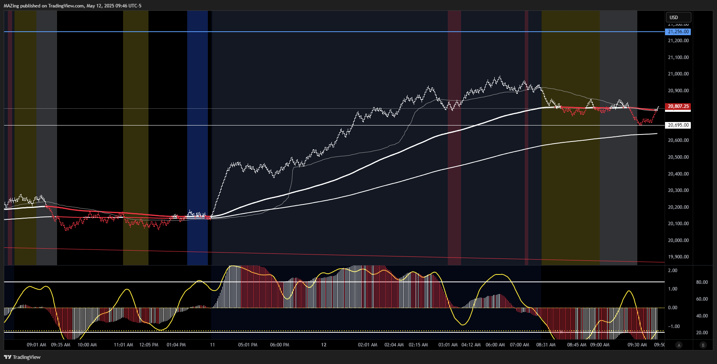
Task: Click the MAZing published on TradingView.com header
Action: click(x=73, y=6)
